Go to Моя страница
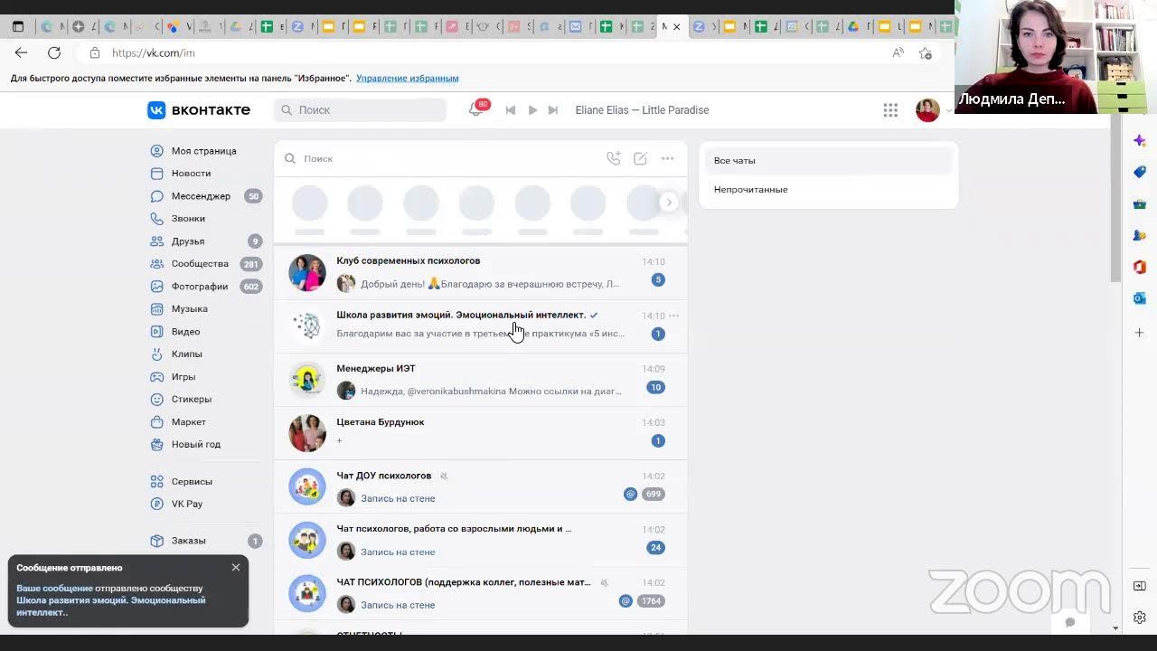1157x651 pixels. point(204,151)
